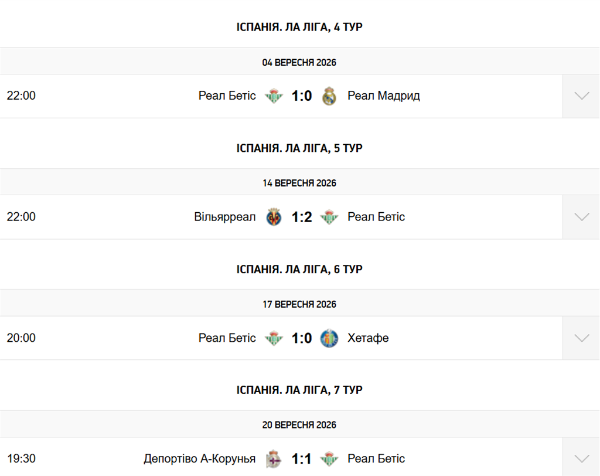Click Real Betis crest beside Вільярреал score
This screenshot has height=476, width=600.
pos(329,217)
